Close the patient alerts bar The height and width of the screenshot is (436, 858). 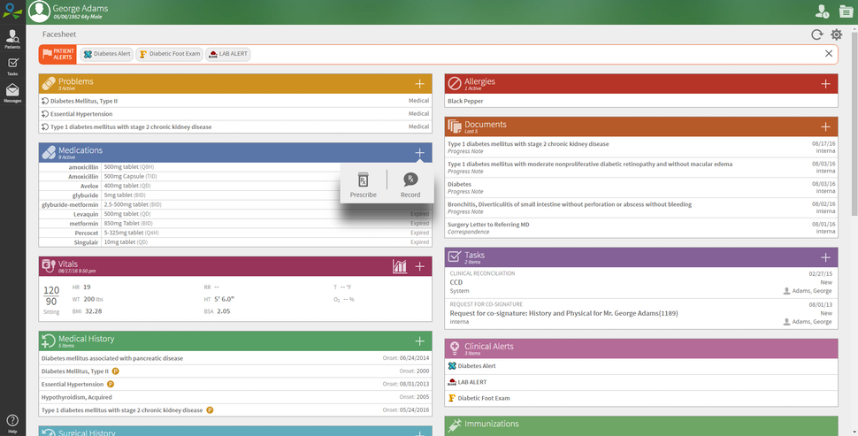[829, 54]
